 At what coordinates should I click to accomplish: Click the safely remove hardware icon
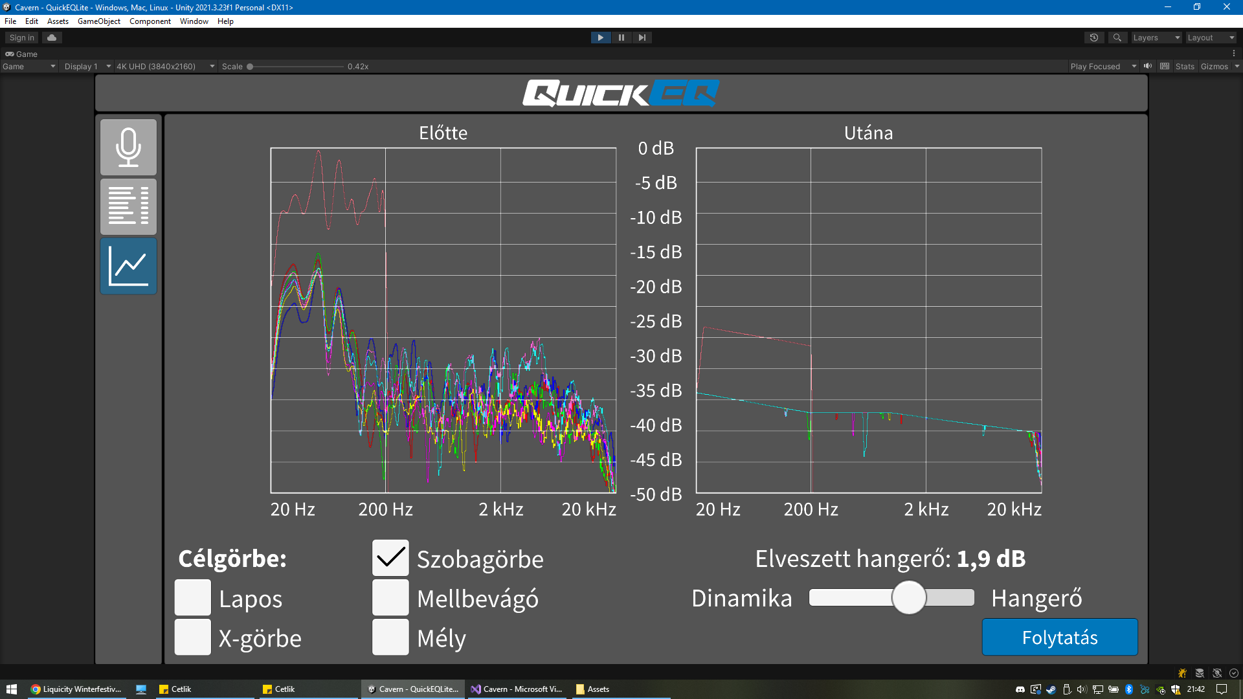1067,689
